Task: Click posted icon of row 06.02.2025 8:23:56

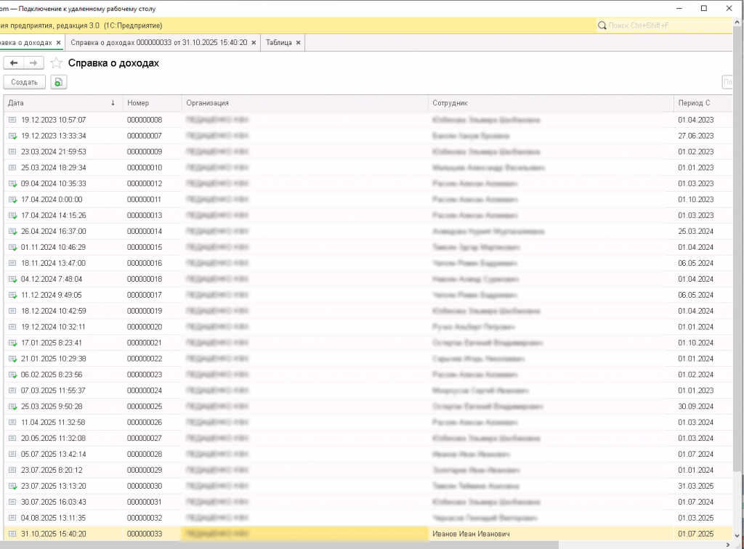Action: (x=13, y=375)
